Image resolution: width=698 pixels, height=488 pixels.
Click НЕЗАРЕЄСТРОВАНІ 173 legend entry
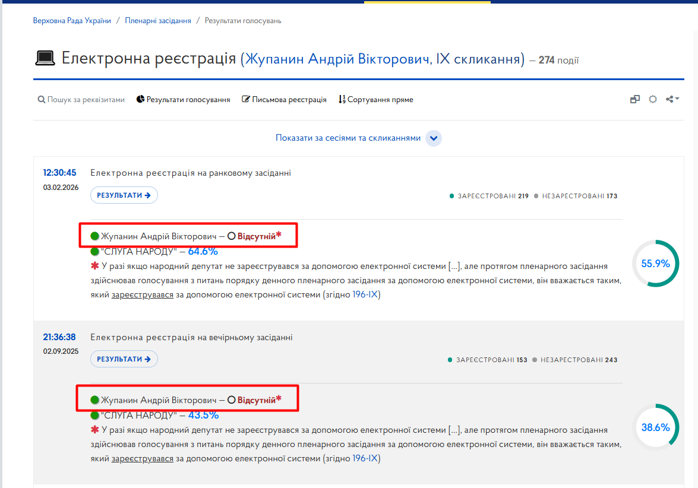coord(576,196)
